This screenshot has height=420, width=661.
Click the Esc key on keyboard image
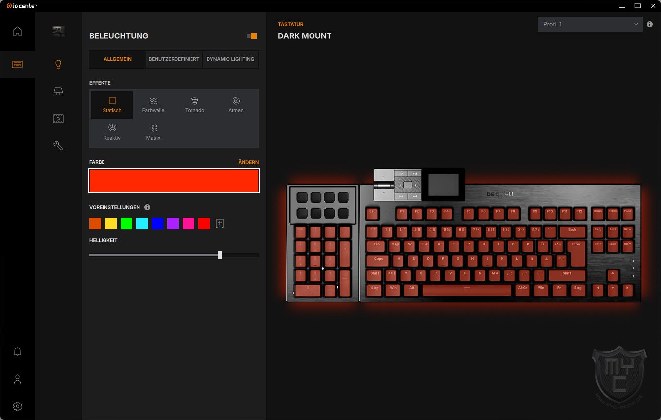tap(373, 213)
